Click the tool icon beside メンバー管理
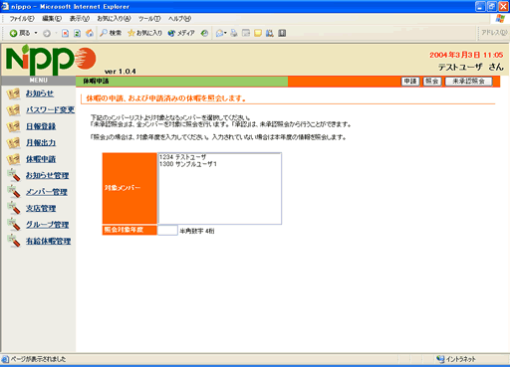This screenshot has height=367, width=510. 14,192
